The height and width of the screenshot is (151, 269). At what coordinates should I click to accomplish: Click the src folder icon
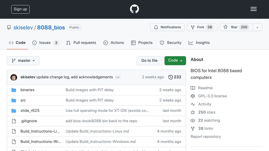point(14,100)
